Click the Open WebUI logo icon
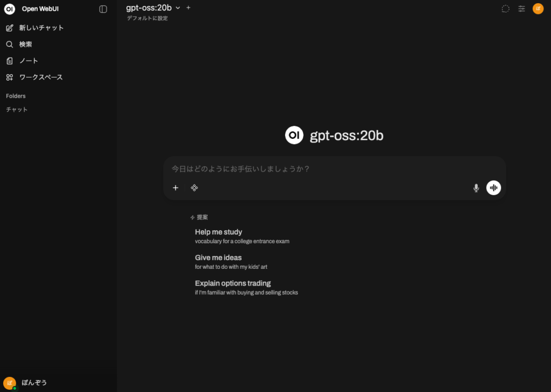The width and height of the screenshot is (551, 392). point(10,9)
